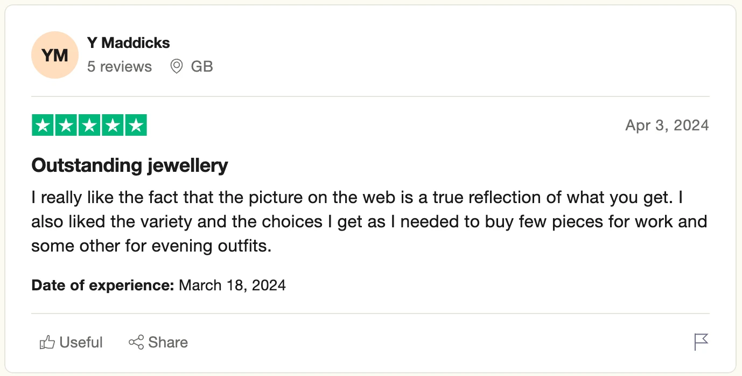This screenshot has height=376, width=742.
Task: Click the share network icon
Action: [136, 343]
